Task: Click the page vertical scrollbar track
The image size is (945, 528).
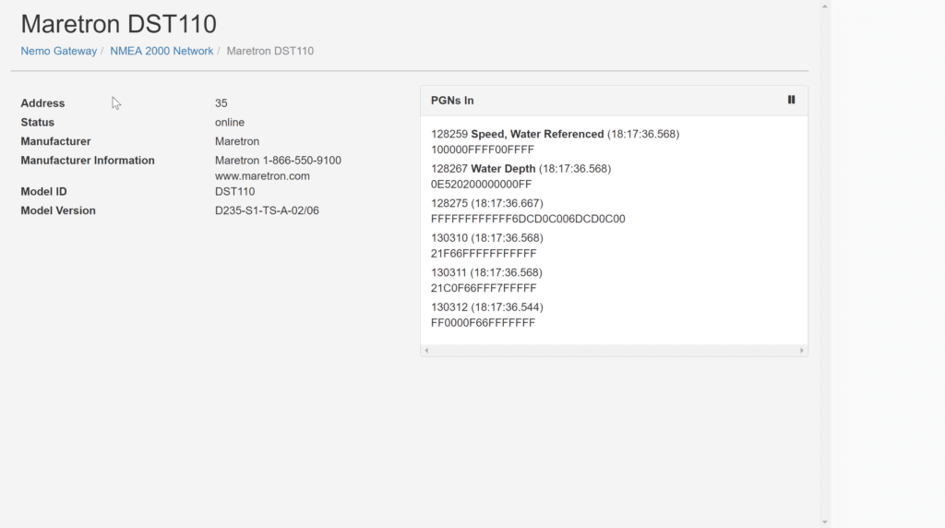Action: pos(824,264)
